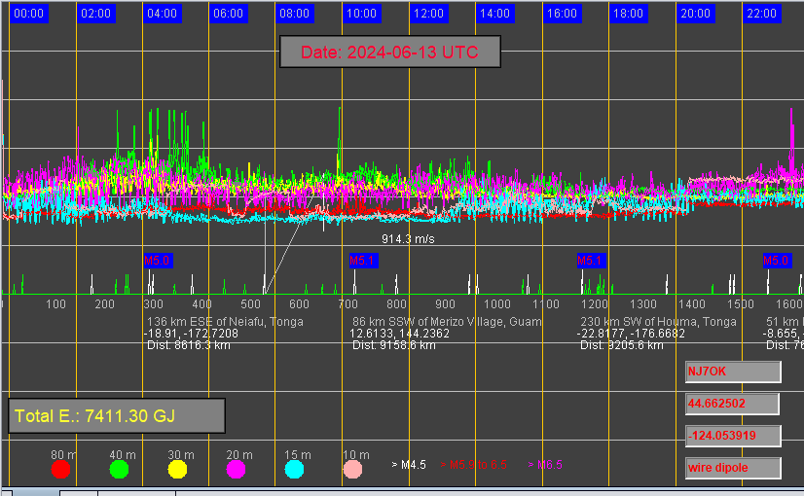Select the 06:00 hour label
The width and height of the screenshot is (804, 496).
(228, 14)
